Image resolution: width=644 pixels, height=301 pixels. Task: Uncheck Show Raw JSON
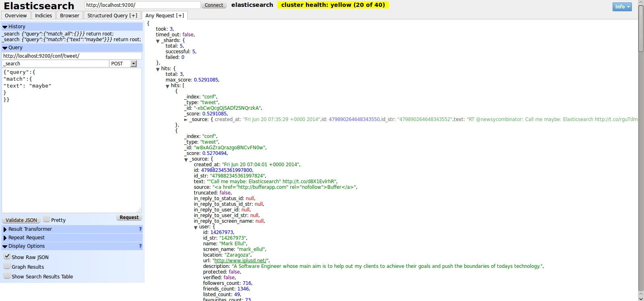(x=7, y=256)
